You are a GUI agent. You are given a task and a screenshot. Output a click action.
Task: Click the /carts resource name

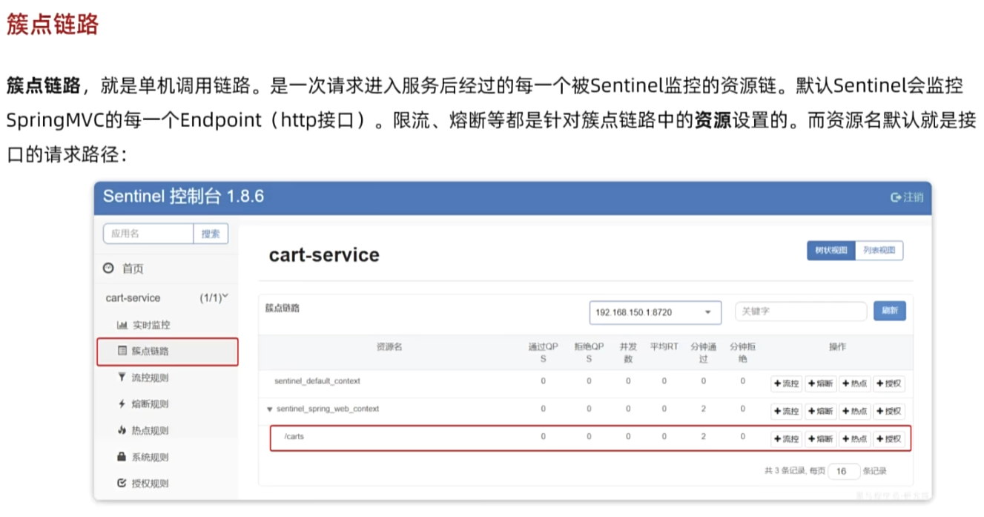coord(294,437)
